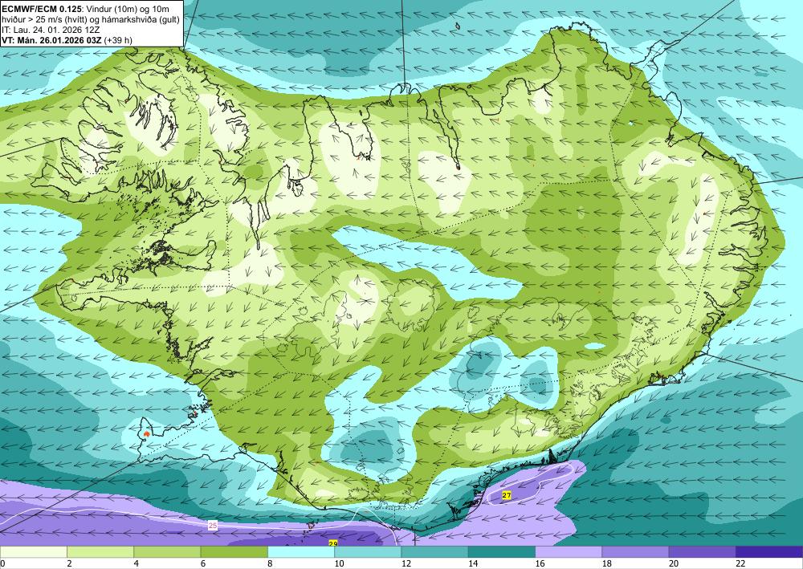Pick the 16–18 m/s light purple legend color
The width and height of the screenshot is (803, 569).
tap(569, 551)
